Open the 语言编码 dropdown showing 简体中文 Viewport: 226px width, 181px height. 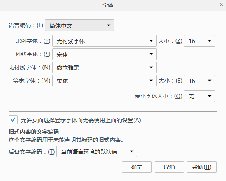tap(79, 25)
